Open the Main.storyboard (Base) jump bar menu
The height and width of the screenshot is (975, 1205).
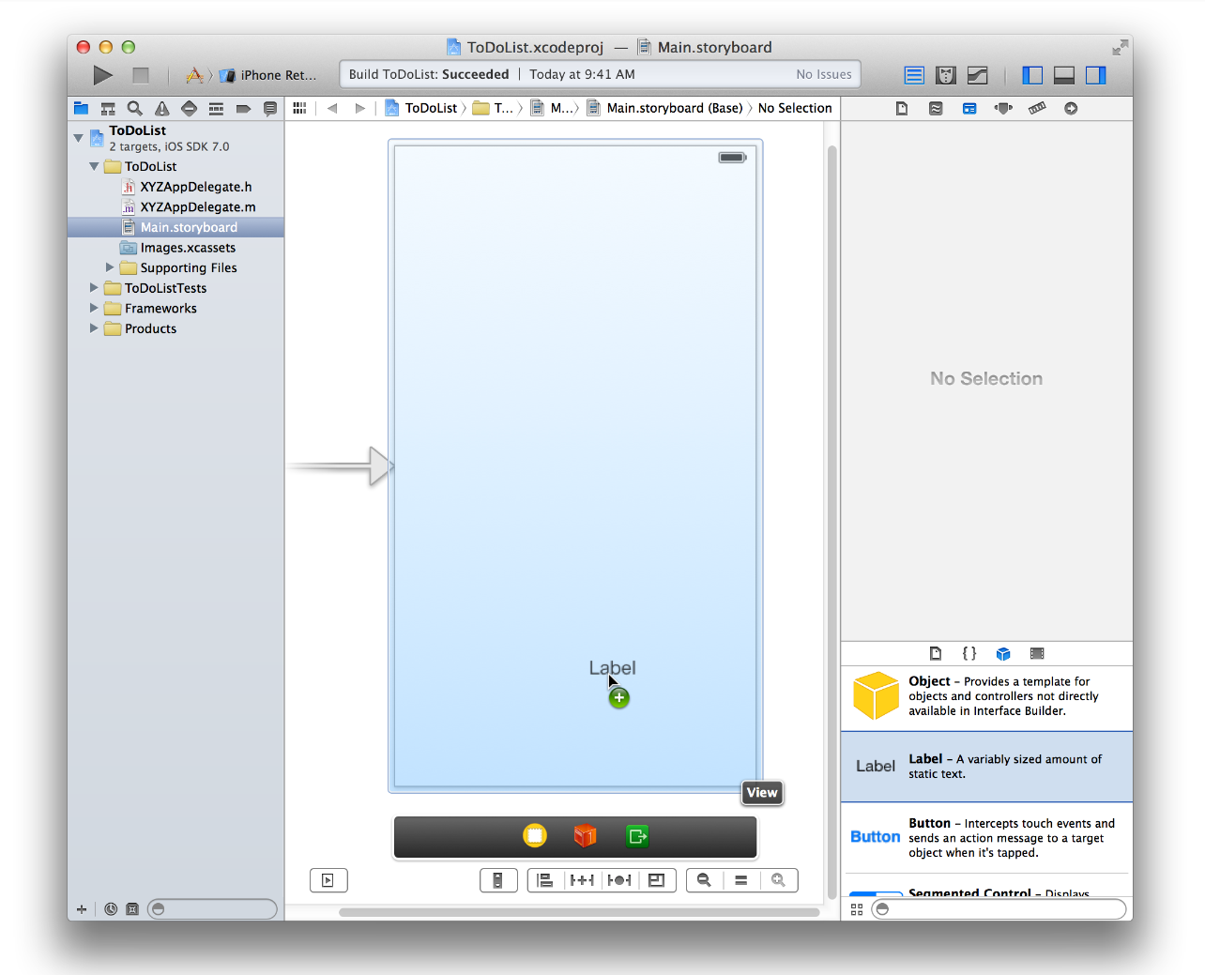coord(665,109)
